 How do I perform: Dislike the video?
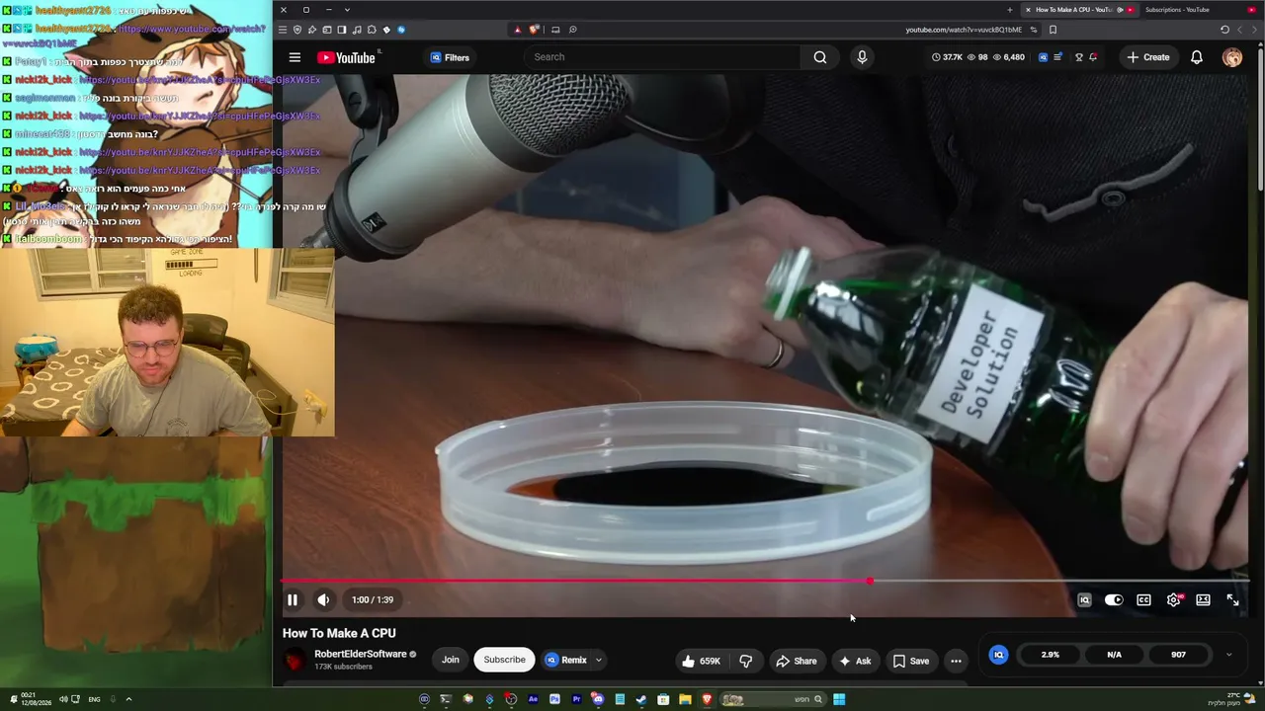coord(746,661)
